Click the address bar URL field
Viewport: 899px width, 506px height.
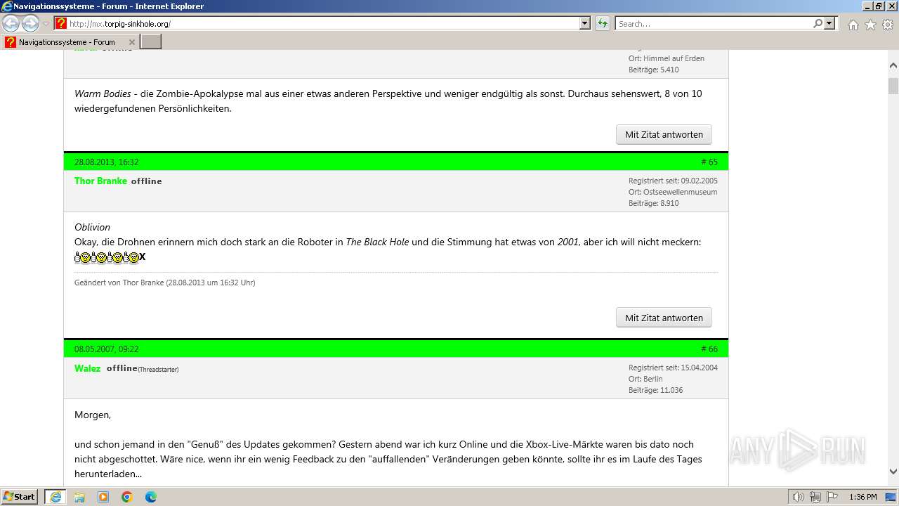coord(323,24)
